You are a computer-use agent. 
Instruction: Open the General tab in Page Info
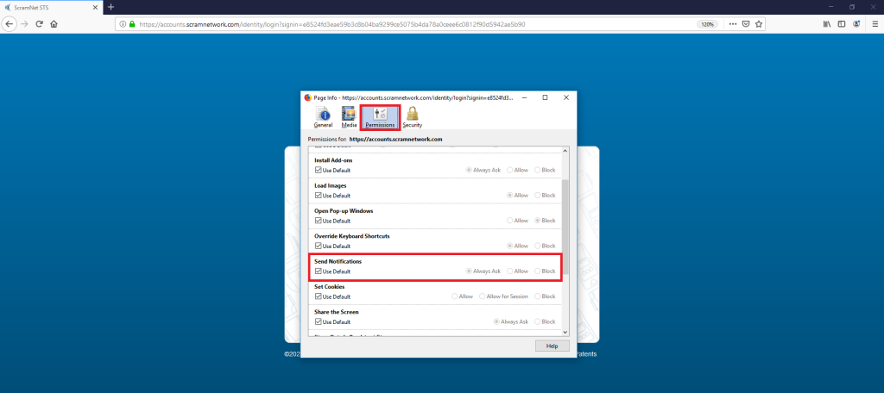[324, 117]
